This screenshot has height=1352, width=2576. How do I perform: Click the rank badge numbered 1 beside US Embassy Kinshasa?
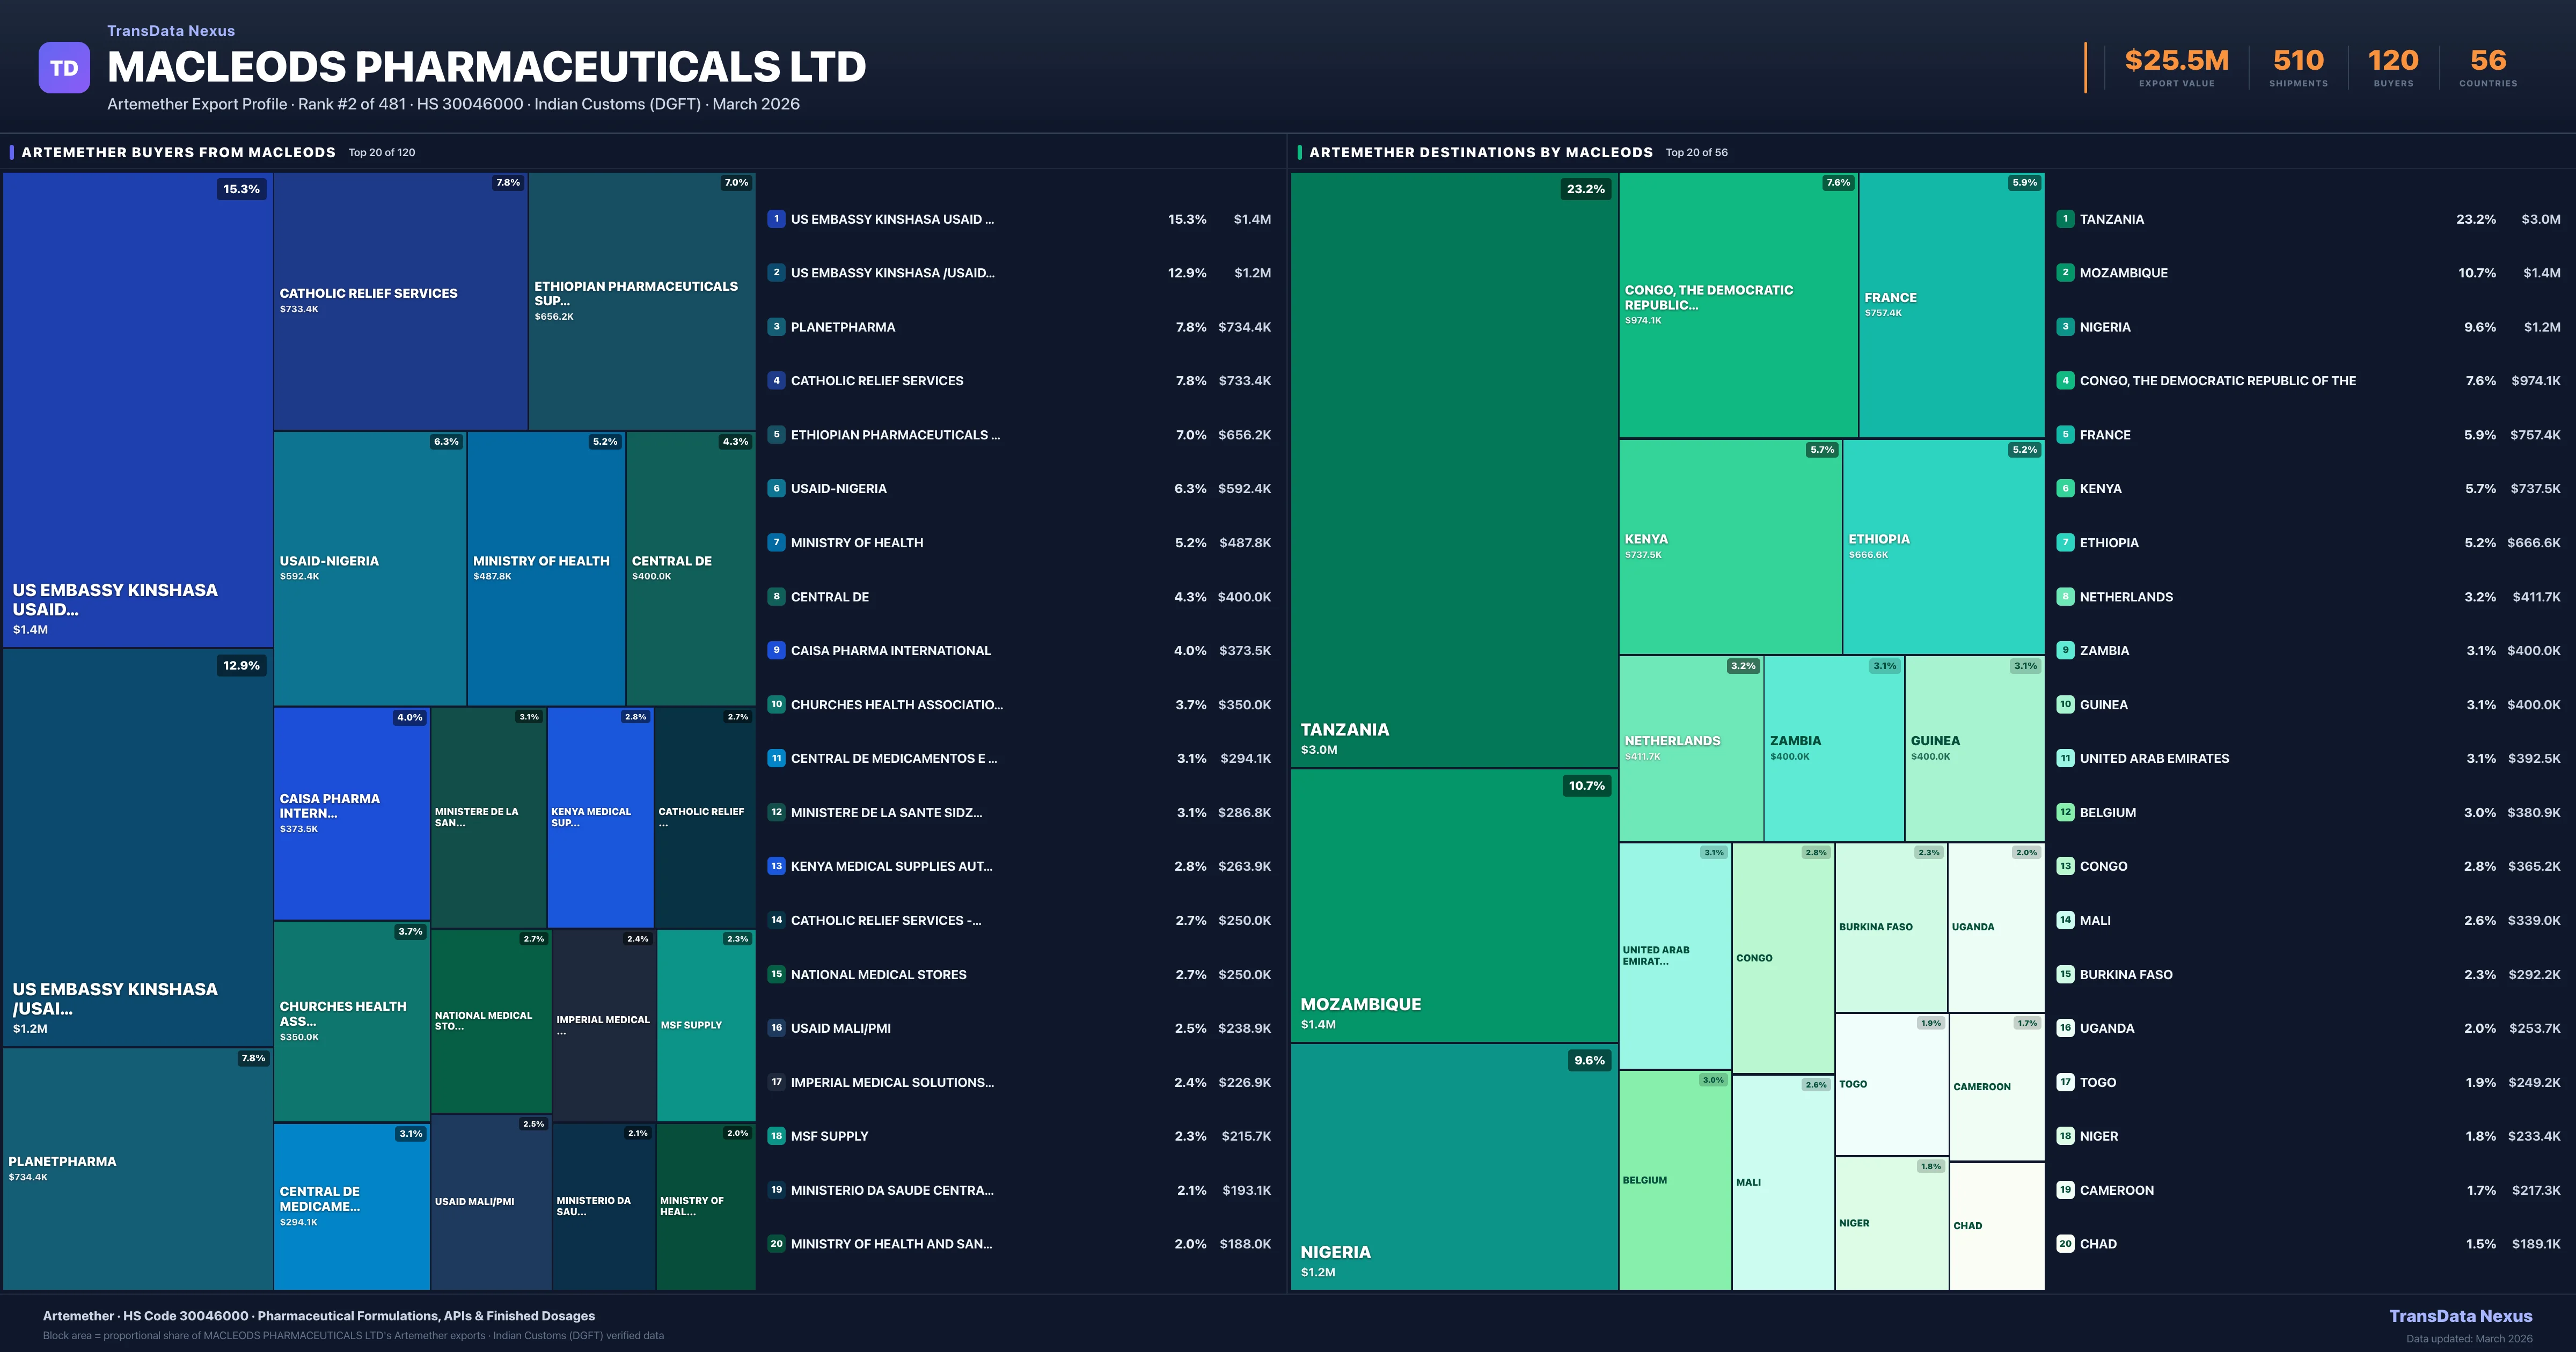pyautogui.click(x=777, y=219)
